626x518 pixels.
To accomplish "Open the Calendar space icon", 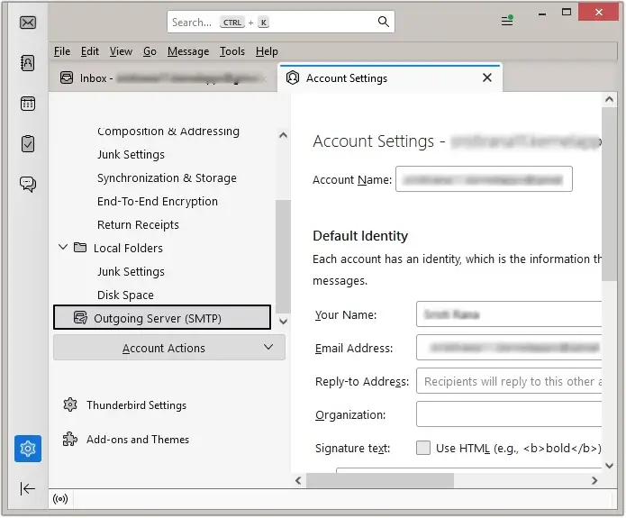I will point(28,104).
